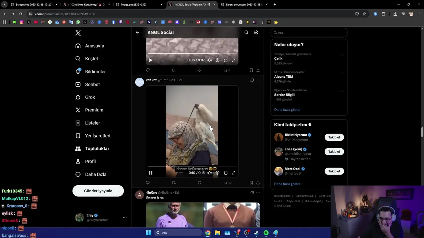
Task: Open KNGL Social community settings gear
Action: [x=256, y=32]
